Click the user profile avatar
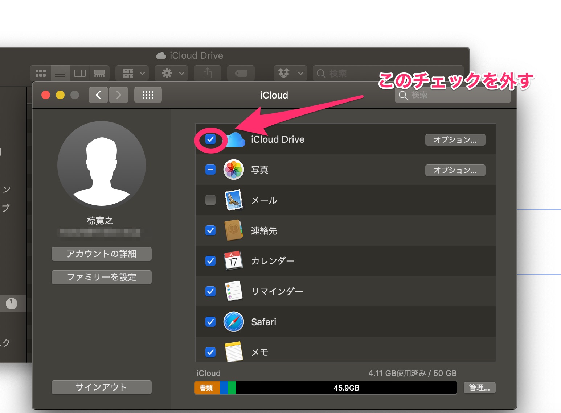561x413 pixels. pyautogui.click(x=102, y=166)
